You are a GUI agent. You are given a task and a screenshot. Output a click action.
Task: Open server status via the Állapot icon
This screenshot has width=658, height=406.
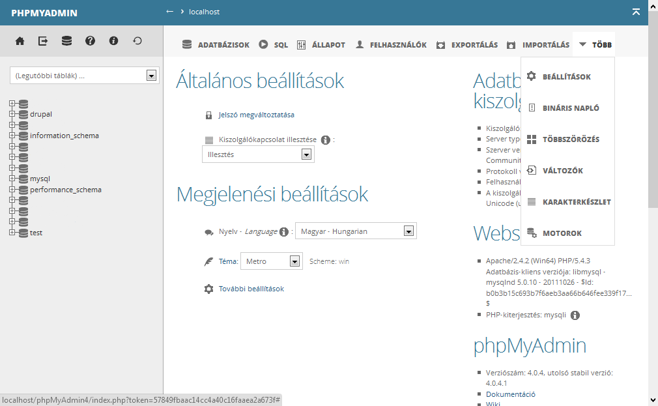point(301,45)
